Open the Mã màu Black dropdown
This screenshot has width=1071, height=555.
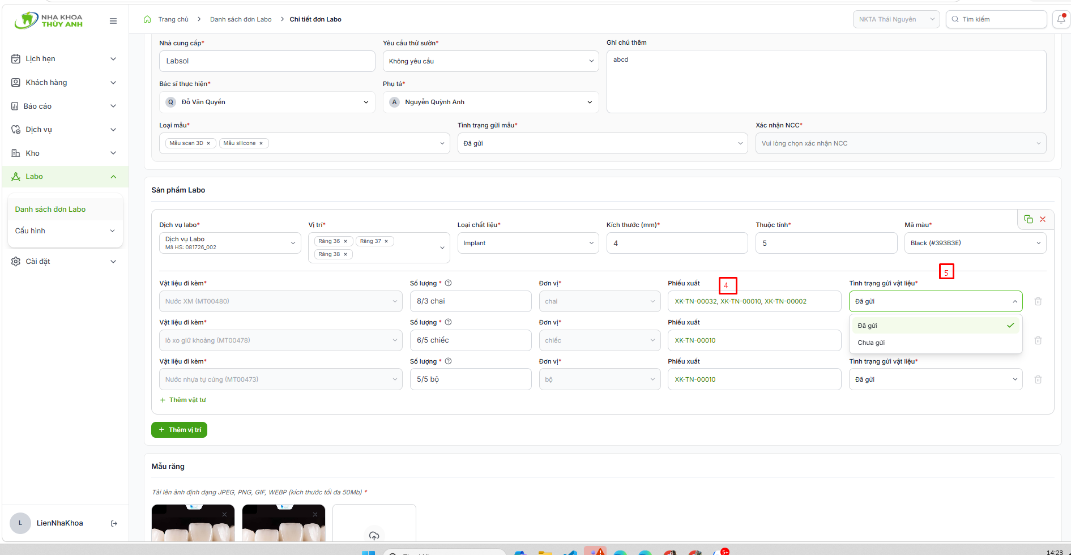point(975,243)
